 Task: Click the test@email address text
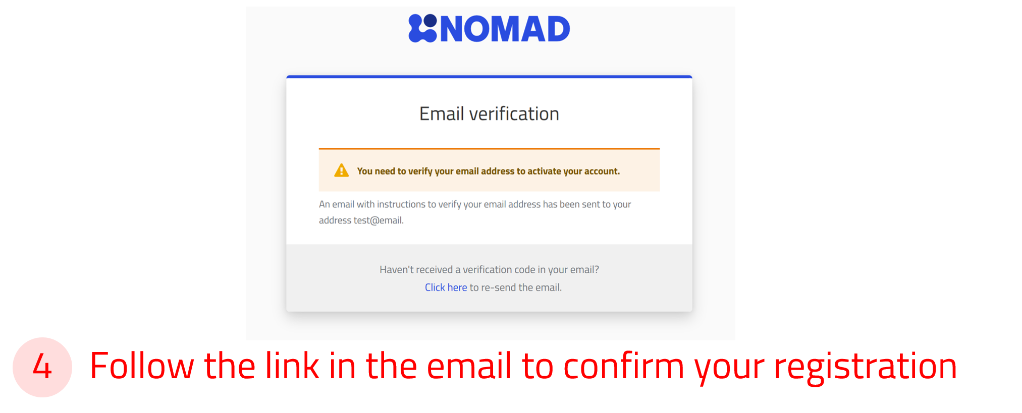pos(378,220)
